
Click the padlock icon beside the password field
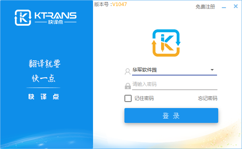[x=128, y=86]
